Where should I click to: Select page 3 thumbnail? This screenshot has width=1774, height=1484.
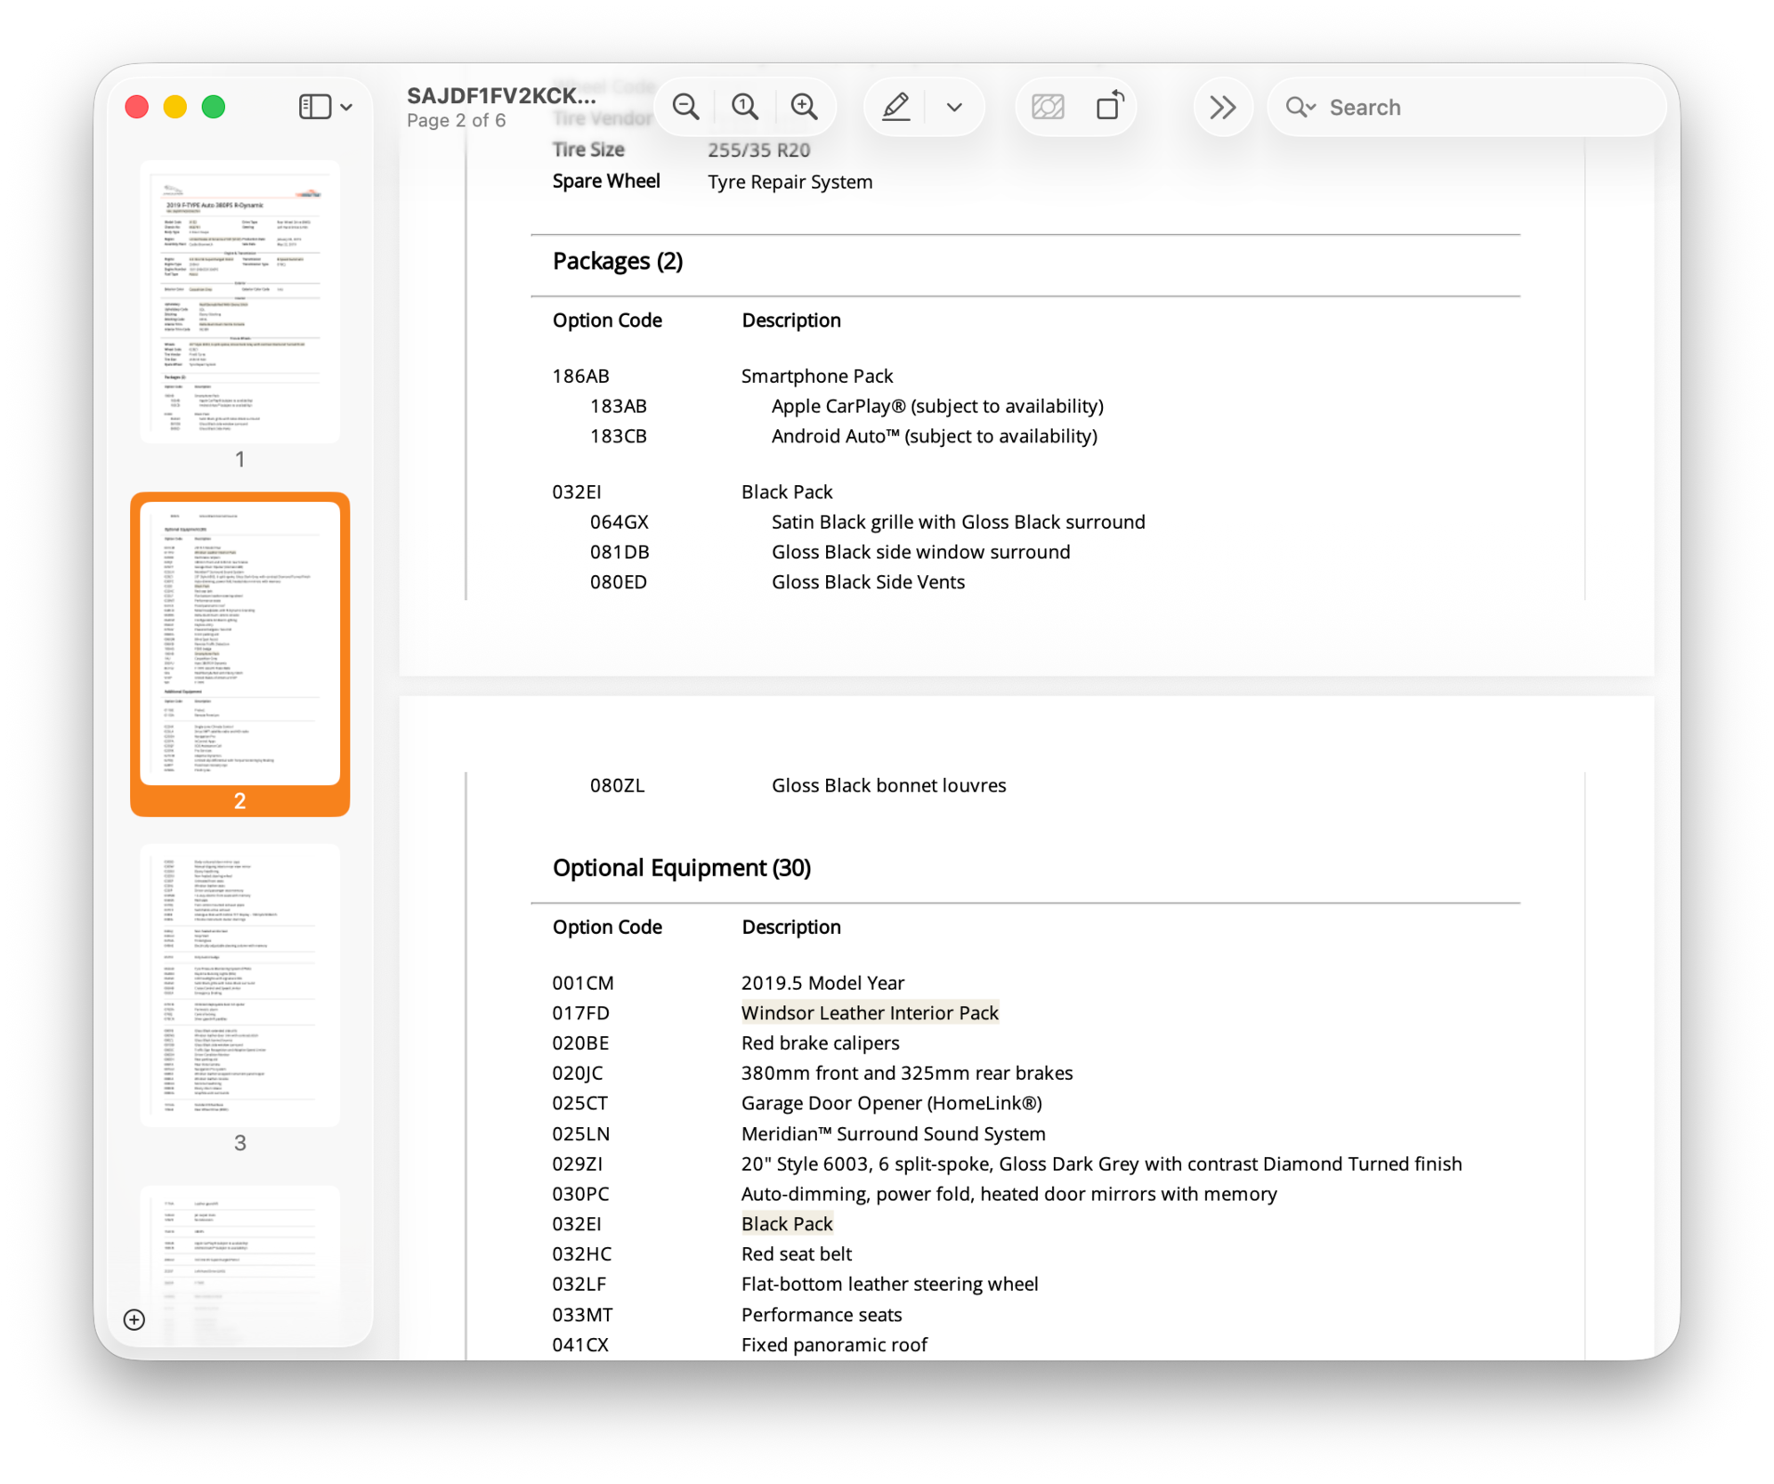click(239, 985)
